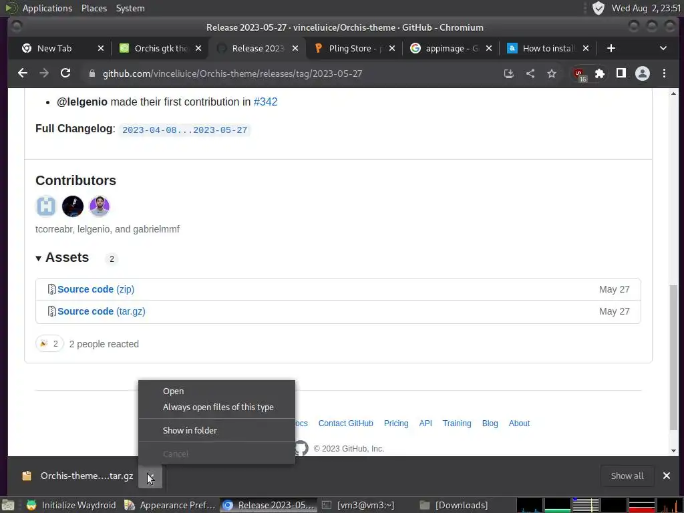The width and height of the screenshot is (684, 513).
Task: Click the forward navigation arrow
Action: [44, 73]
